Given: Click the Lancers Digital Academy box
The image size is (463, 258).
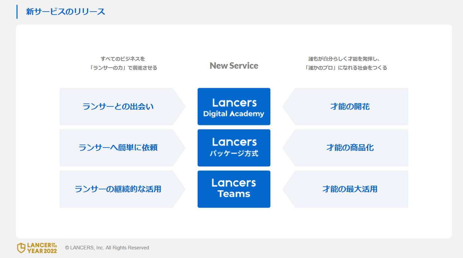Looking at the screenshot, I should click(234, 106).
